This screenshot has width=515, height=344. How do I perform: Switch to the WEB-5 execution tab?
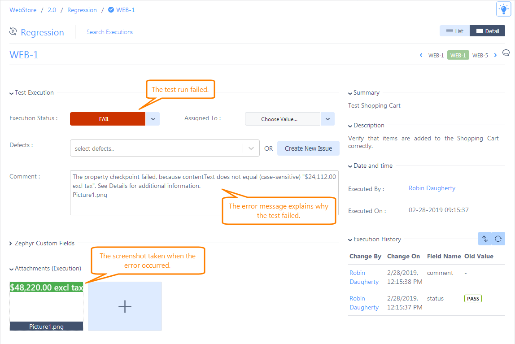click(x=480, y=55)
